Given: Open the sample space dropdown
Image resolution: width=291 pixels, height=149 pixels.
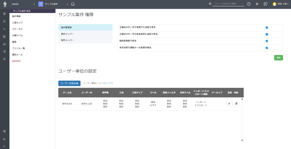Looking at the screenshot, I should [23, 4].
